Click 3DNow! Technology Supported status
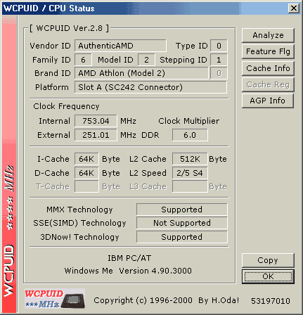This screenshot has height=315, width=303. coord(182,237)
